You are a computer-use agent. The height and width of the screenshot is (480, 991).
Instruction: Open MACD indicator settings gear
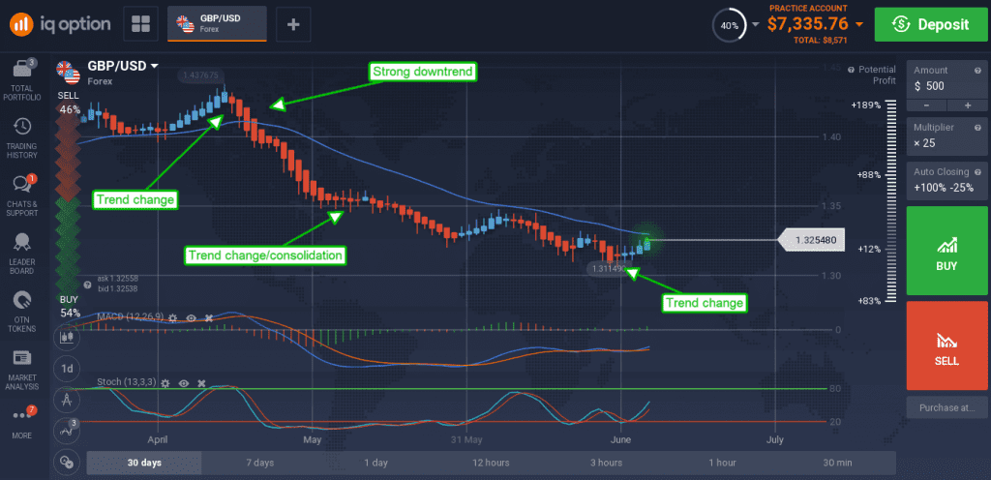coord(172,317)
